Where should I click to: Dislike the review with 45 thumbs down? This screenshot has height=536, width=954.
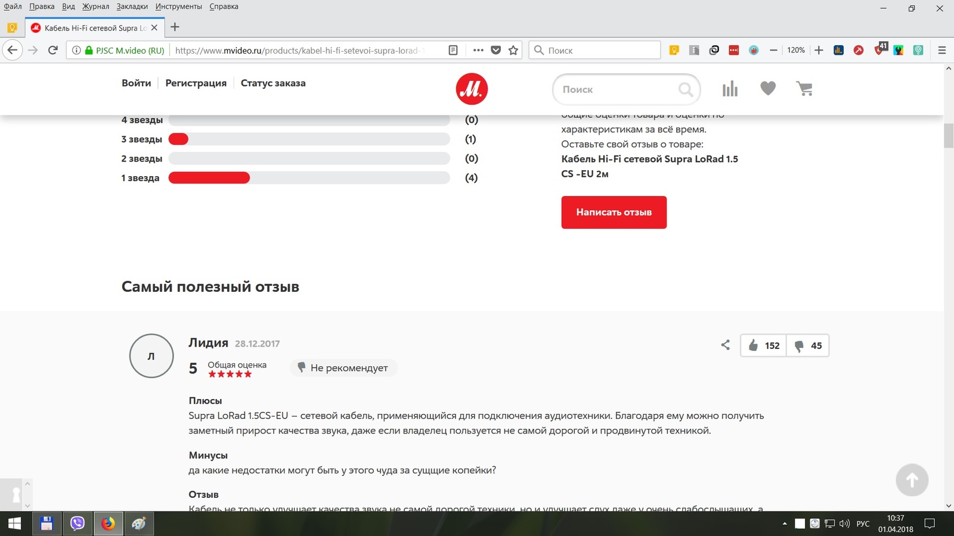807,345
